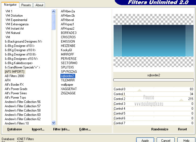The width and height of the screenshot is (196, 142).
Task: Select VM Distortion category
Action: point(14,16)
